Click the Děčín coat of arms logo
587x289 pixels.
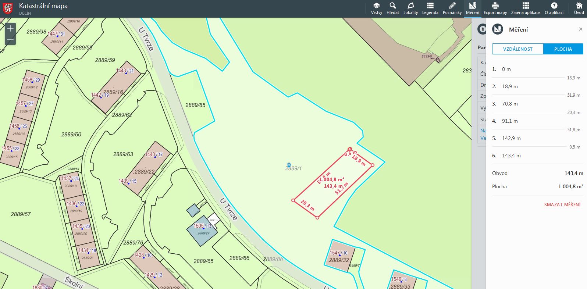click(8, 8)
